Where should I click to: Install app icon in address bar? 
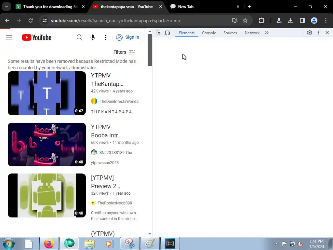235,21
